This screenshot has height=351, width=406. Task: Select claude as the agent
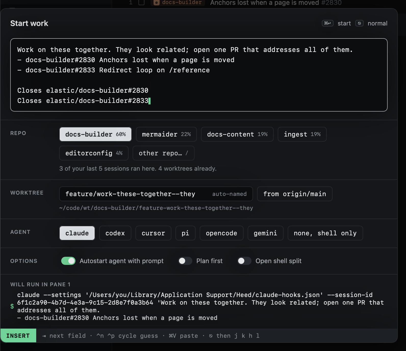tap(77, 233)
